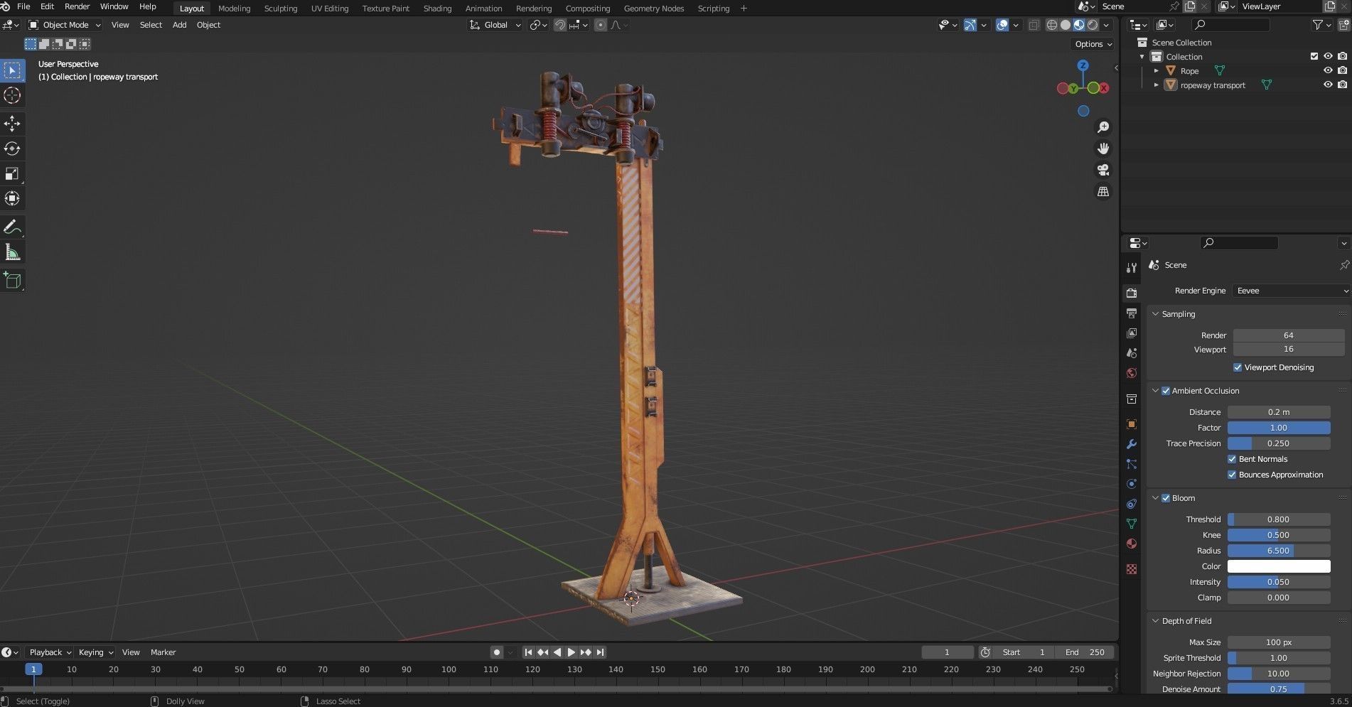
Task: Toggle Bounces Approximation checkbox
Action: tap(1232, 475)
